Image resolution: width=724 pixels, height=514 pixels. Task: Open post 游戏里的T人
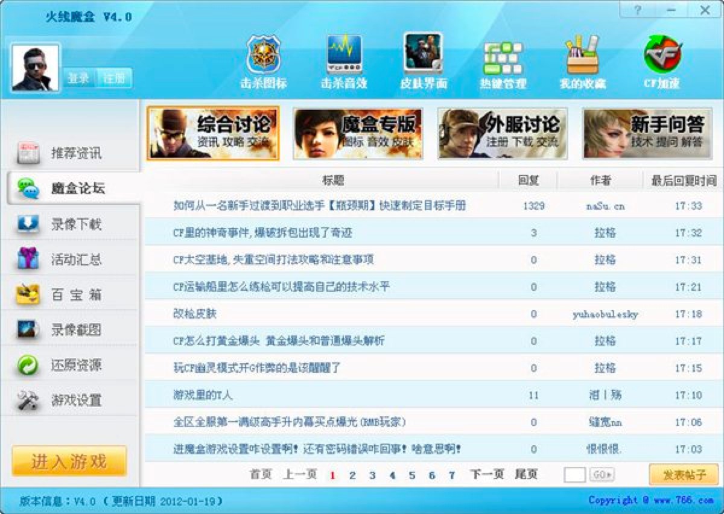pyautogui.click(x=203, y=395)
